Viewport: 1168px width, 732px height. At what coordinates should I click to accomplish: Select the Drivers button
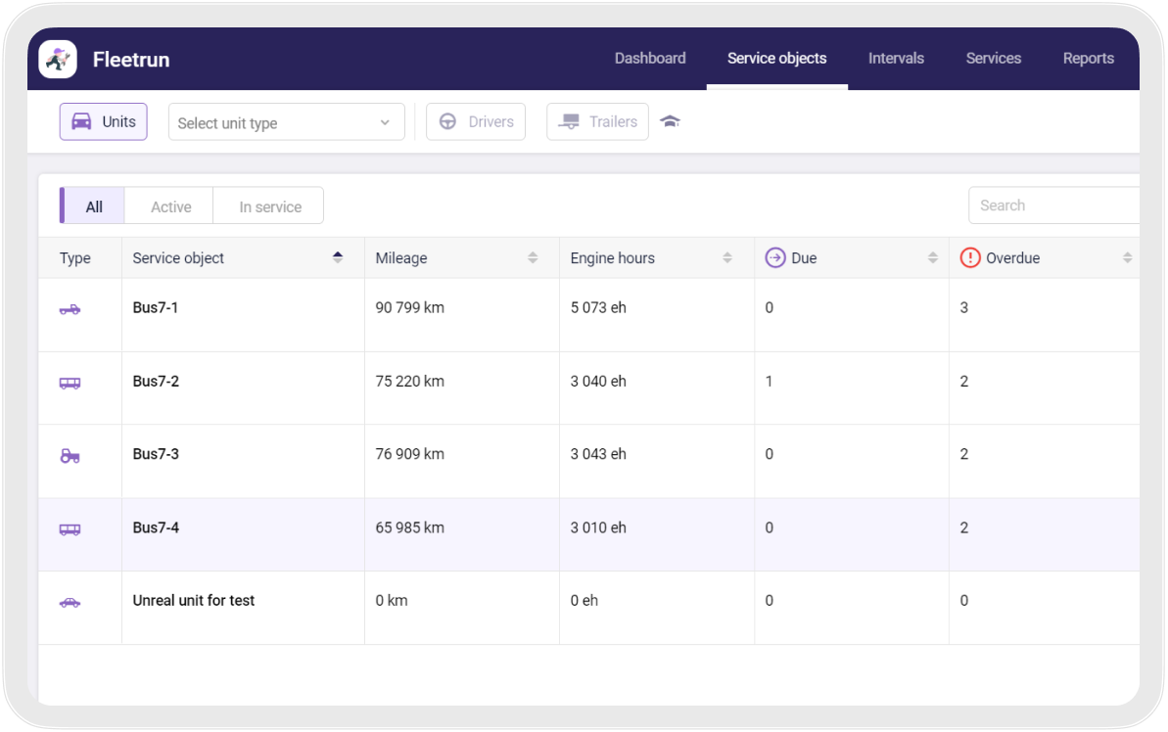[x=476, y=122]
